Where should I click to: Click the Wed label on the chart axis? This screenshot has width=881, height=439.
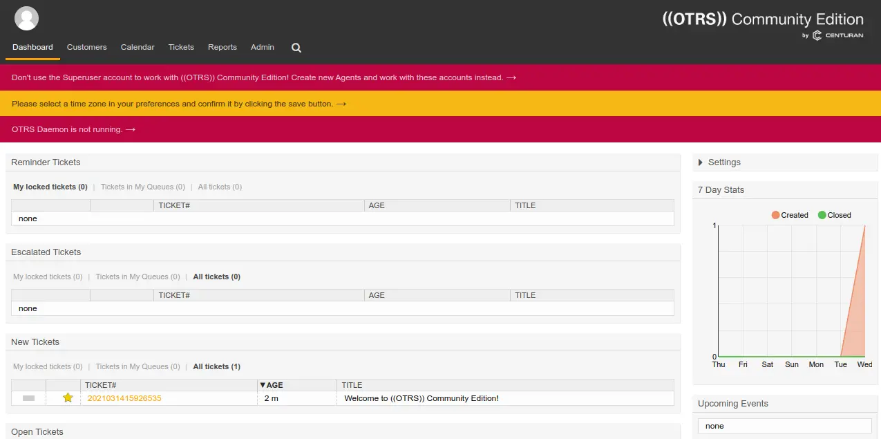[x=864, y=364]
